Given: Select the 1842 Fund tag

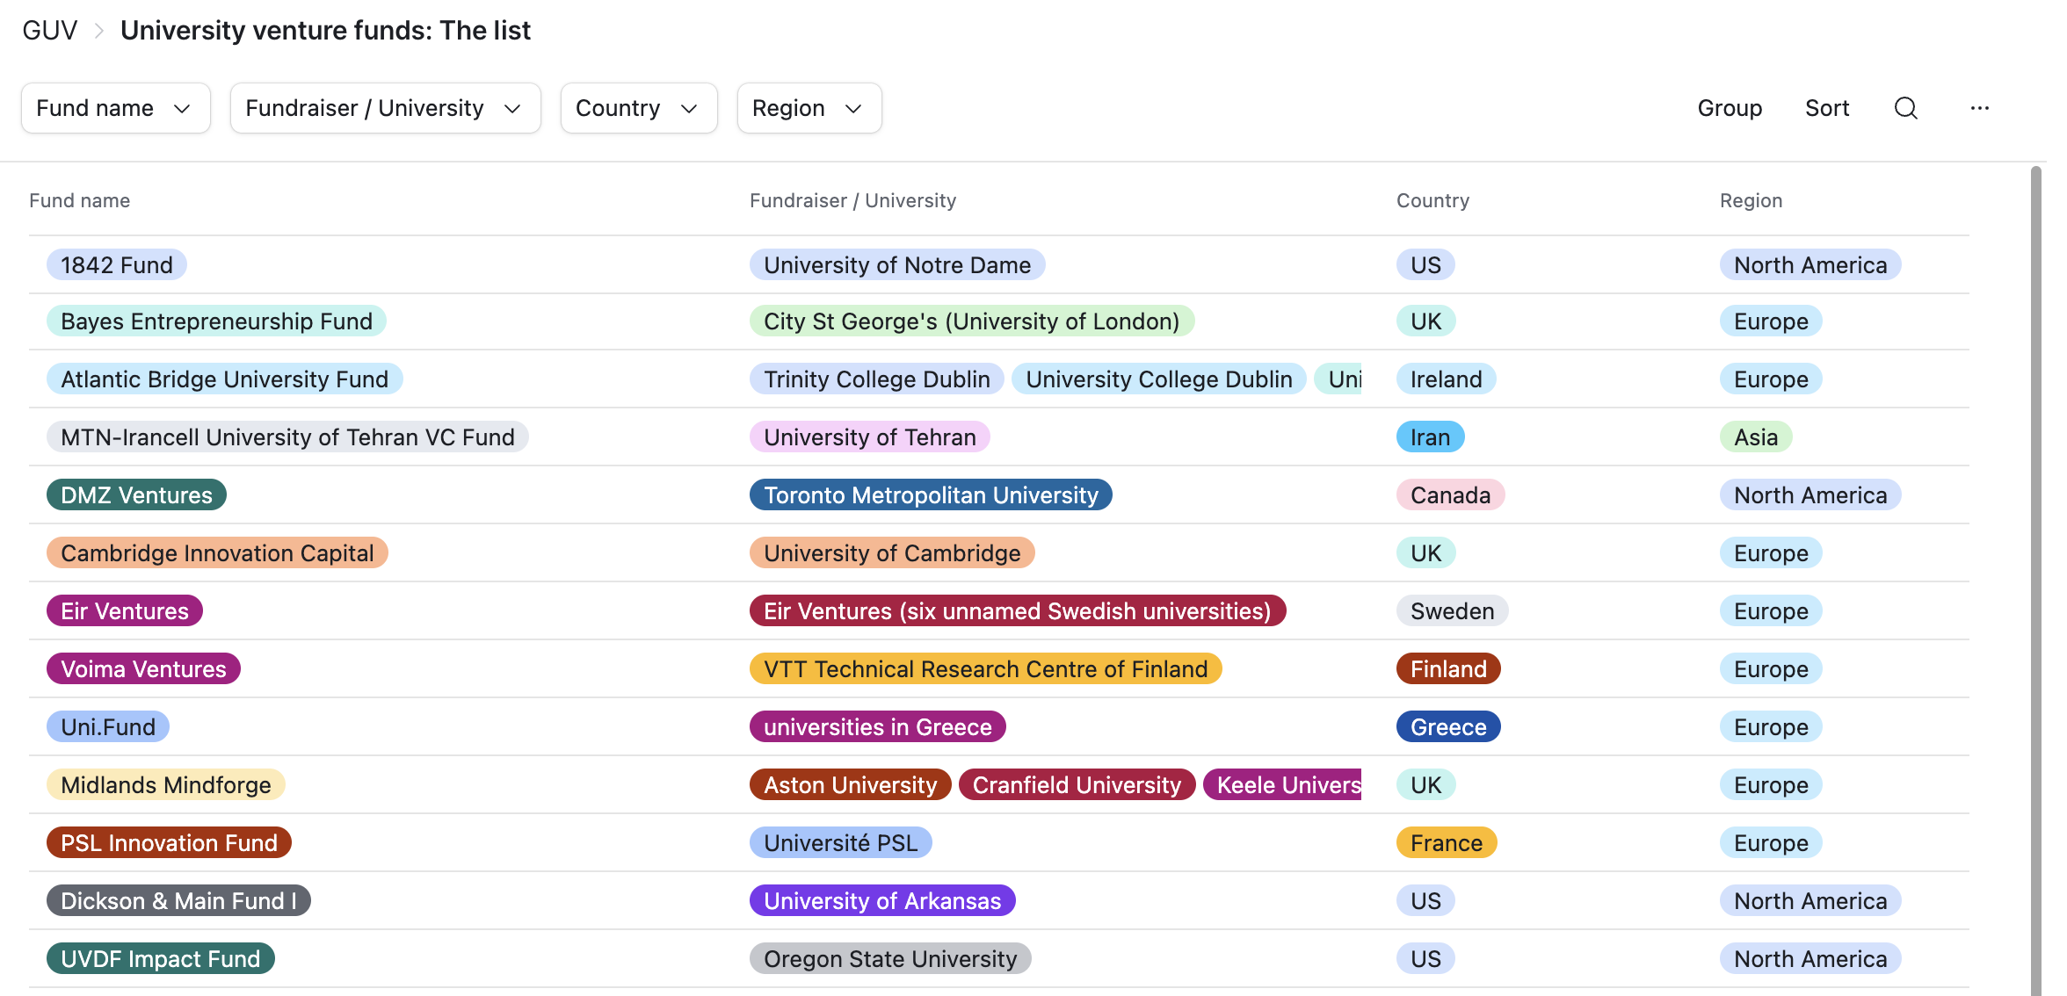Looking at the screenshot, I should coord(116,264).
